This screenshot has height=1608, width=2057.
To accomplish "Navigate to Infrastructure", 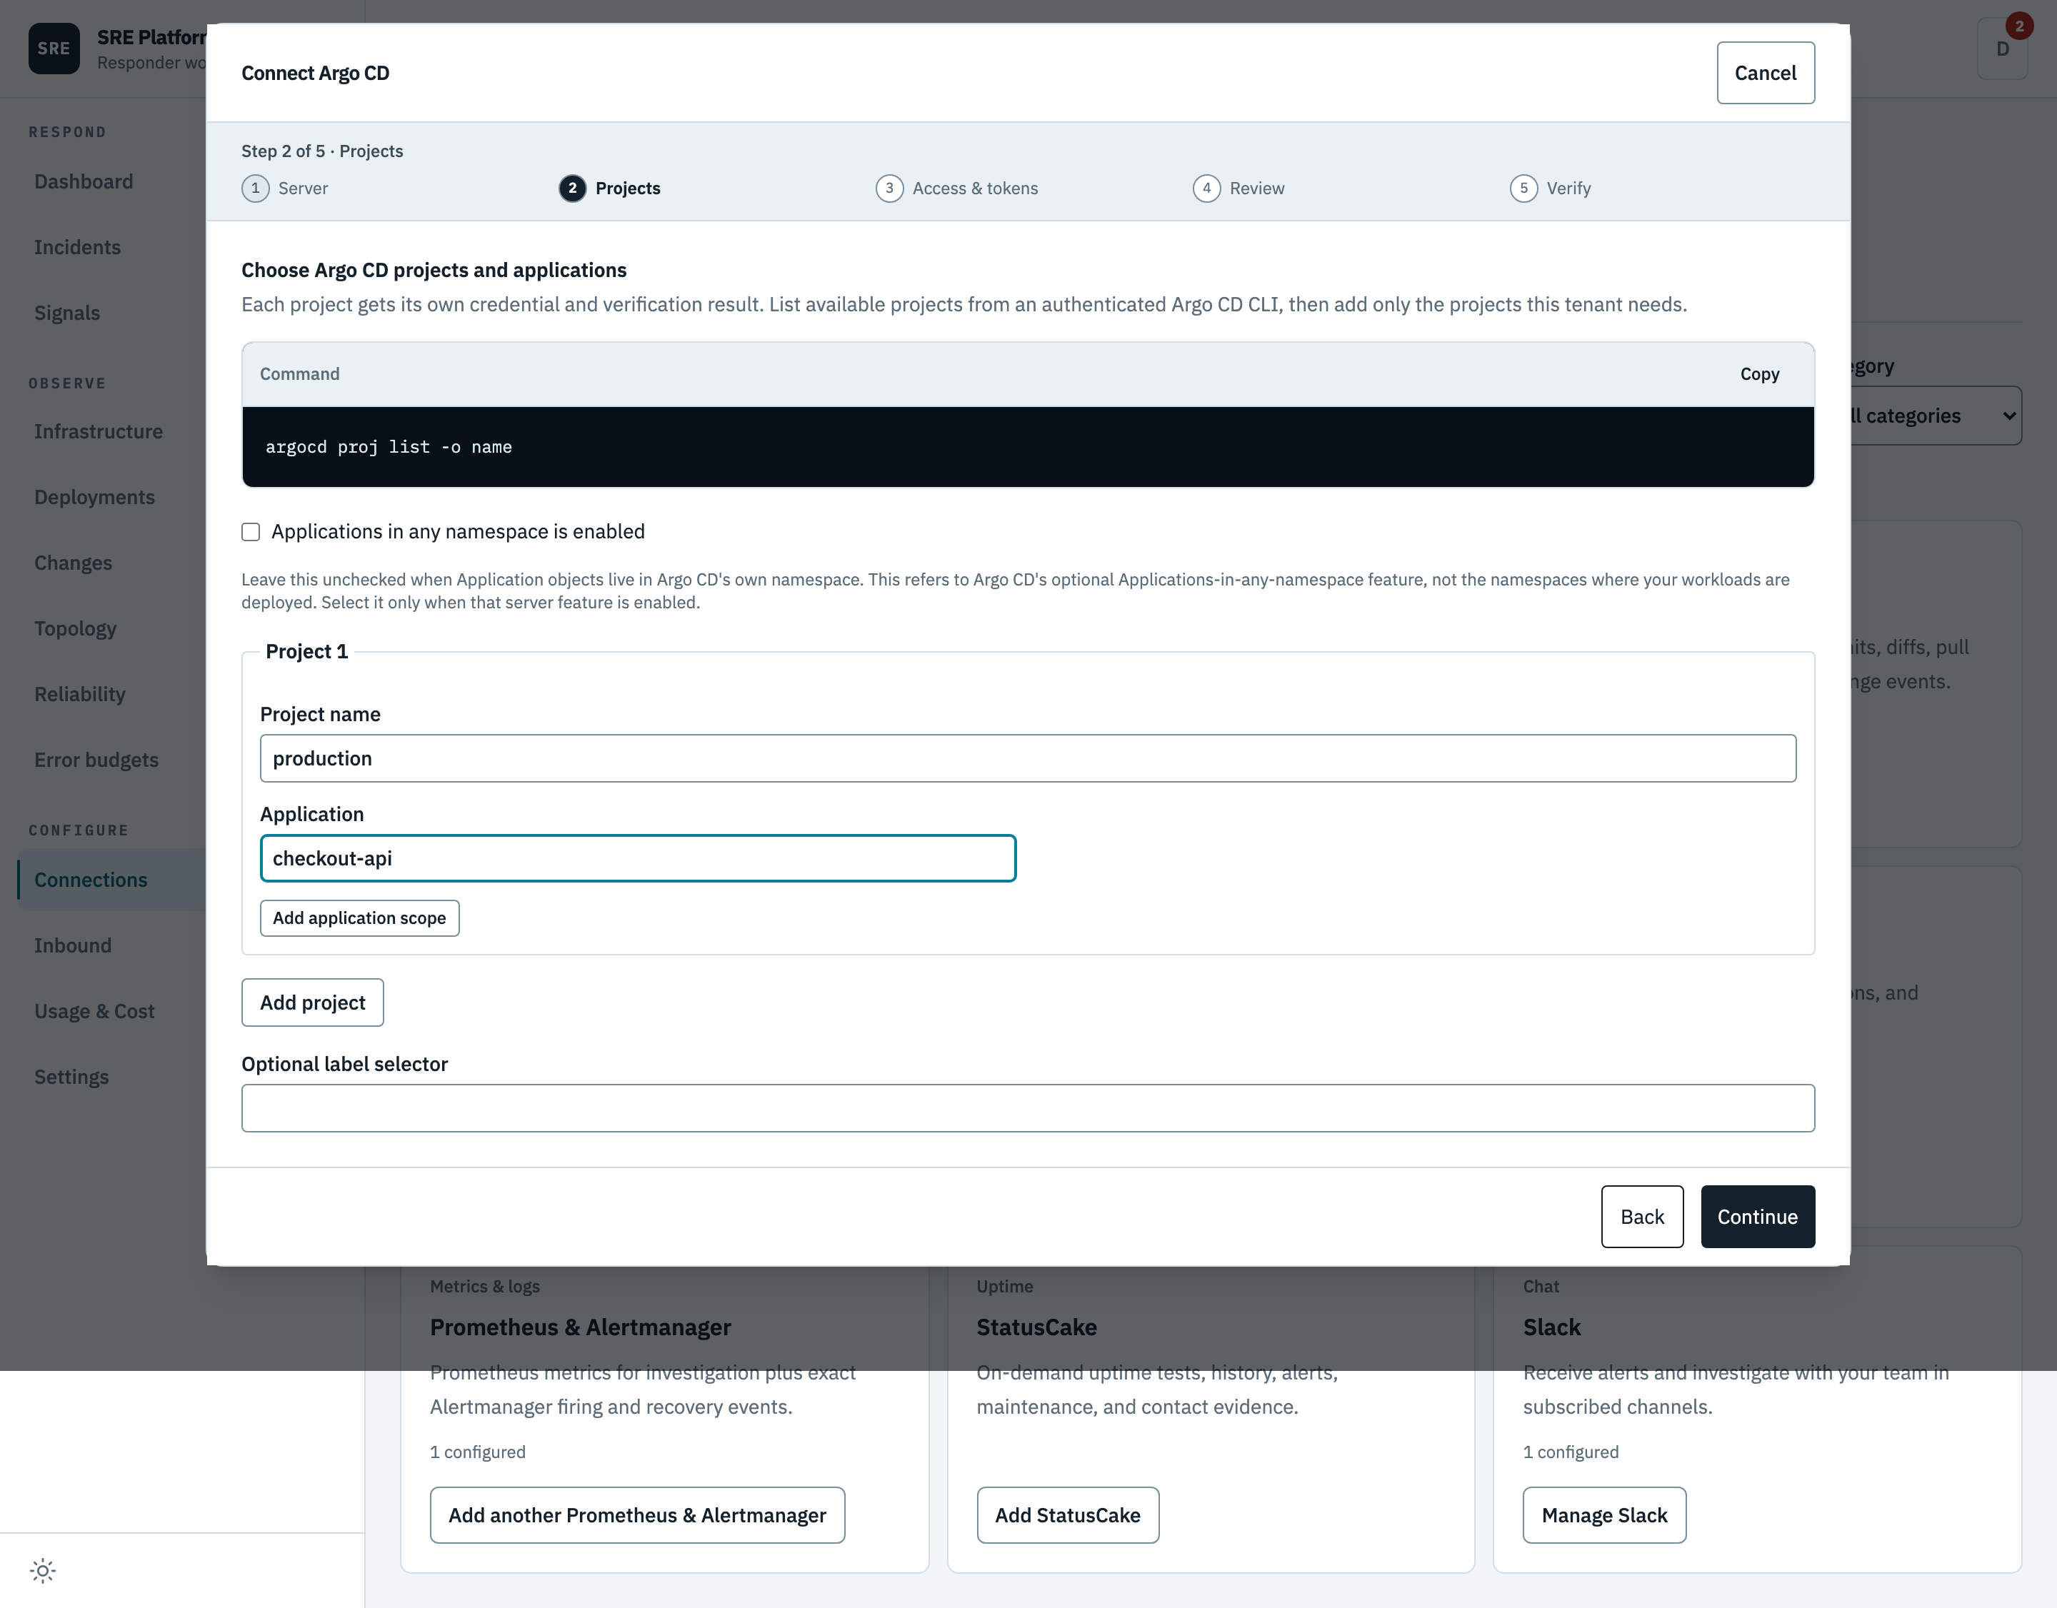I will click(99, 431).
